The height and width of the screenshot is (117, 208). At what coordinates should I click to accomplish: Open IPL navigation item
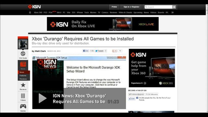click(167, 12)
